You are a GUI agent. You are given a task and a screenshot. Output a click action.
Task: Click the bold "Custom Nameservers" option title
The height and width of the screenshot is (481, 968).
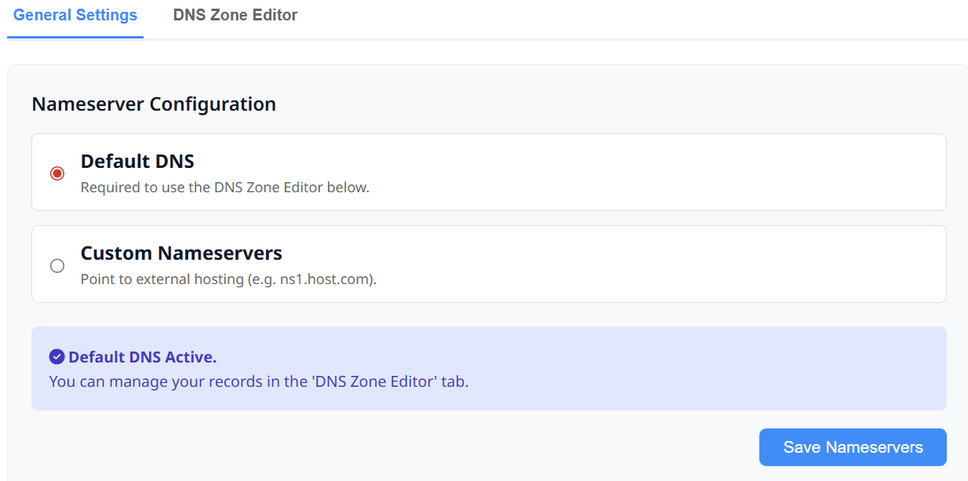point(181,253)
